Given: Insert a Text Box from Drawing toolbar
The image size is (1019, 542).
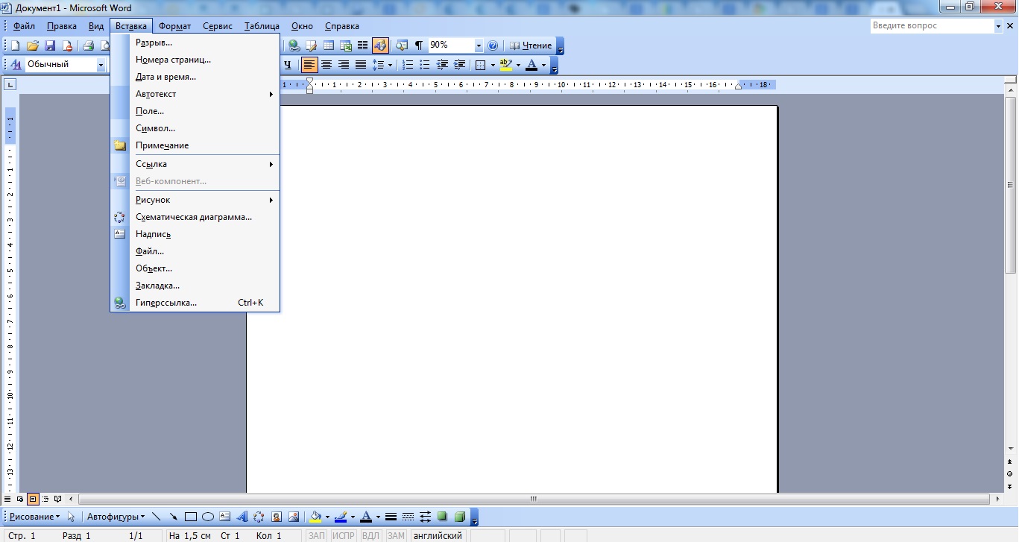Looking at the screenshot, I should pos(225,517).
